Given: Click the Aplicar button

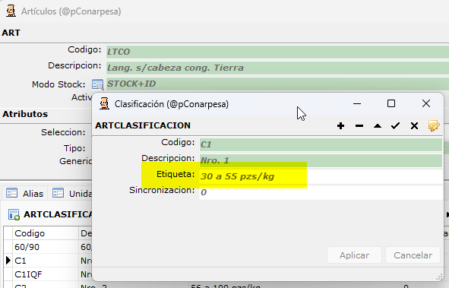Looking at the screenshot, I should (x=354, y=255).
